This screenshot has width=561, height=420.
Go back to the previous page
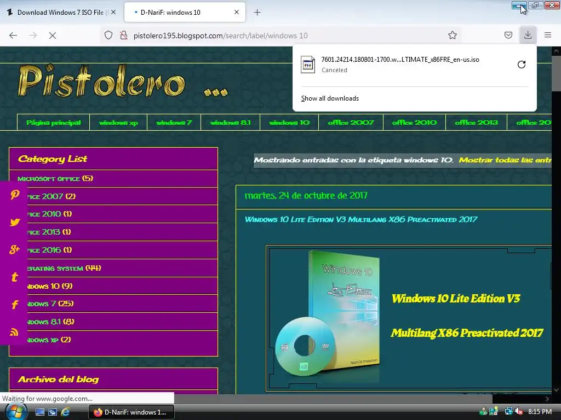[x=13, y=36]
